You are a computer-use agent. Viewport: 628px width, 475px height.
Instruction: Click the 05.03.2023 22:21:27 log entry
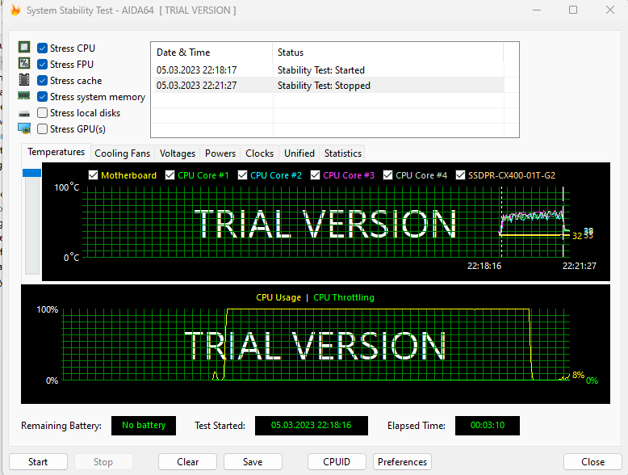[x=197, y=86]
